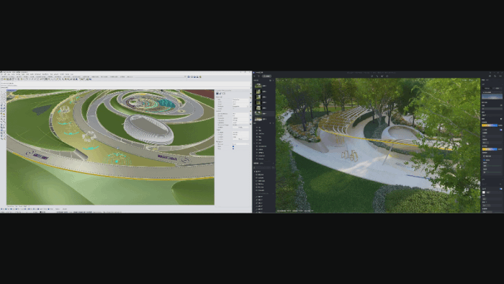The width and height of the screenshot is (504, 284).
Task: Click the sky preview image in render settings panel
Action: [x=492, y=97]
